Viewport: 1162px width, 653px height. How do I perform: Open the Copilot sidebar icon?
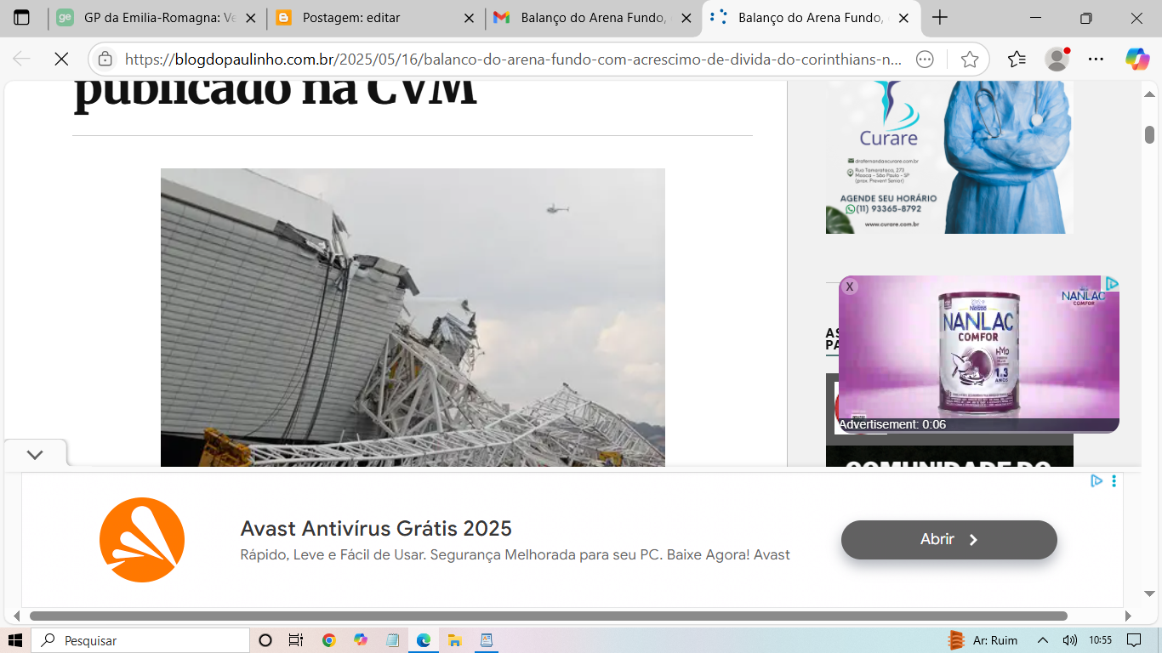[x=1137, y=59]
